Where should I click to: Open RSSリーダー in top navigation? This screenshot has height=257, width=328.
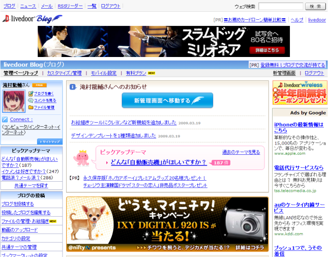click(70, 6)
